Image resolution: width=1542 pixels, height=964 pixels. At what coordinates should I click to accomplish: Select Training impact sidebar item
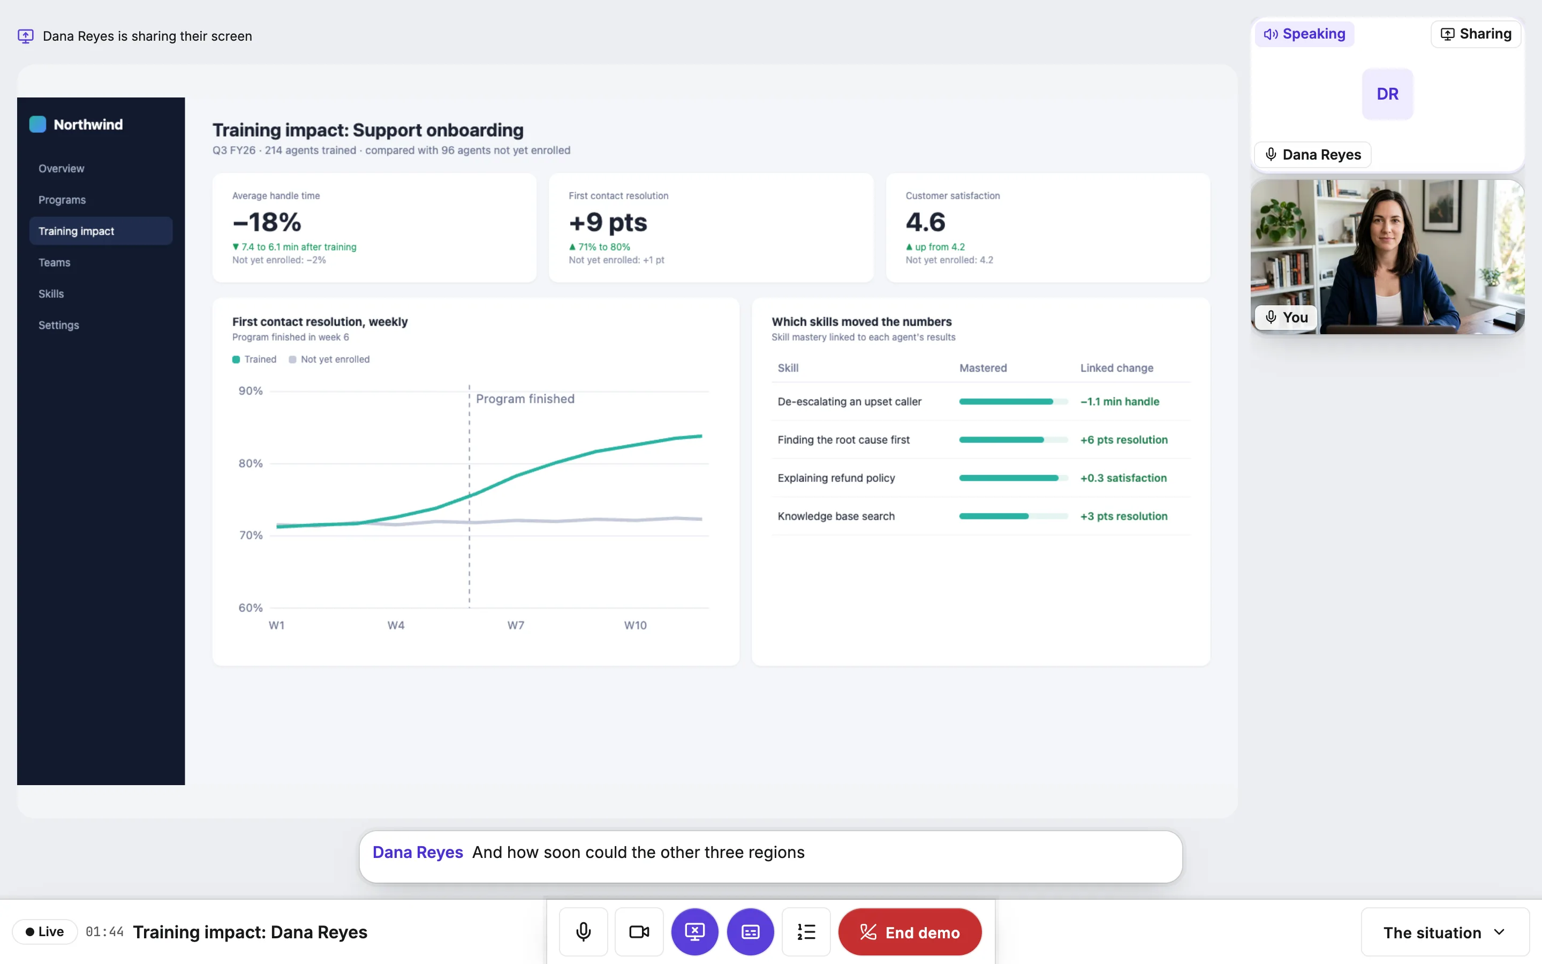click(x=101, y=231)
